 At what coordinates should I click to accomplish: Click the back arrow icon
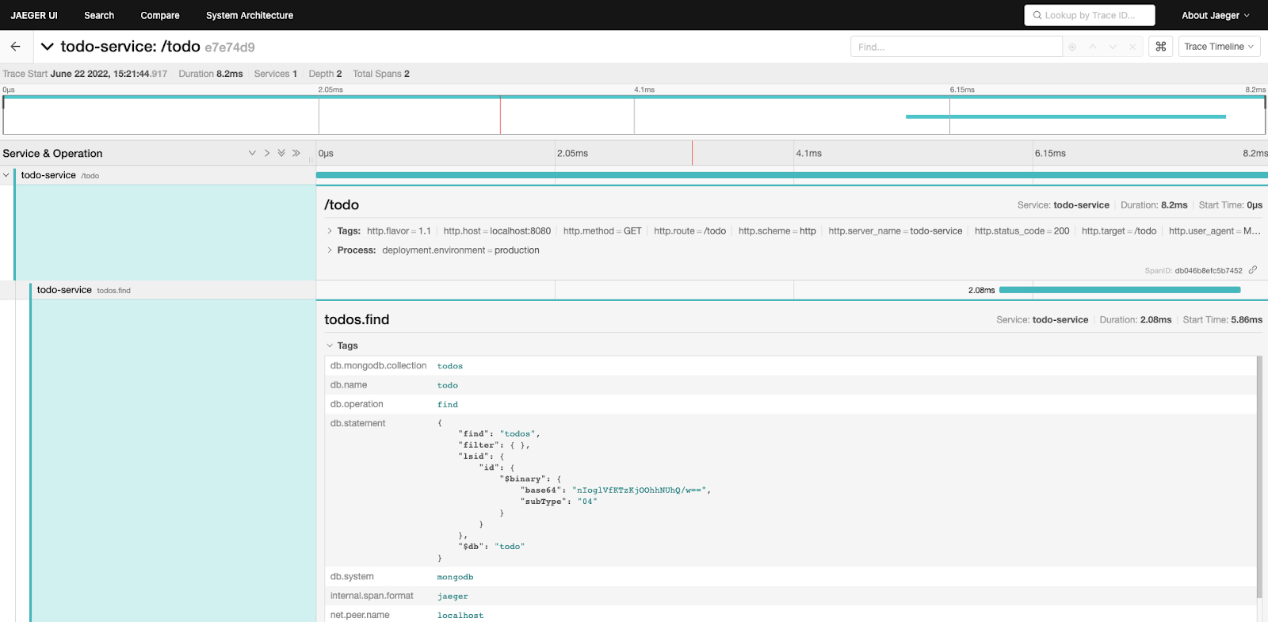click(15, 47)
